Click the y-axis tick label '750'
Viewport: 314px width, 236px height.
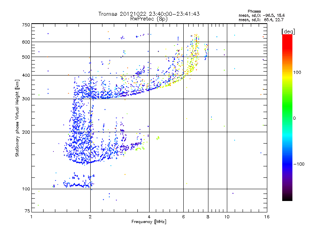(26, 25)
